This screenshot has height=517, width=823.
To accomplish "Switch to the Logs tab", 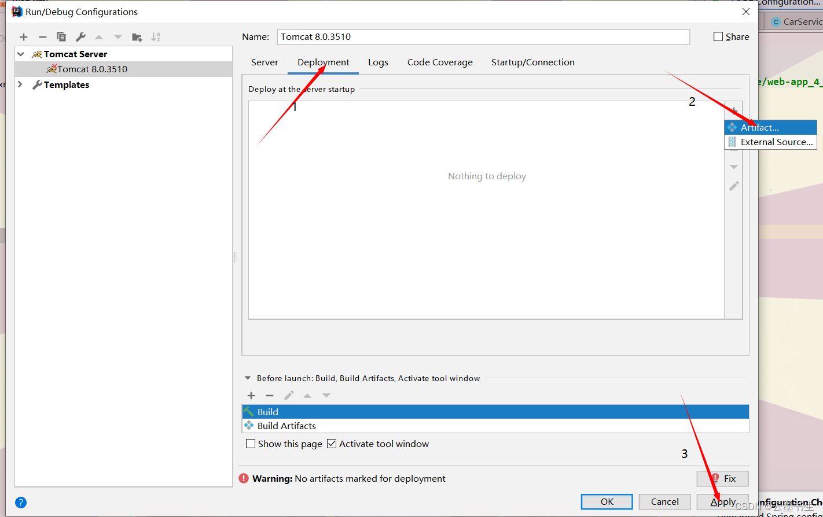I will coord(378,62).
